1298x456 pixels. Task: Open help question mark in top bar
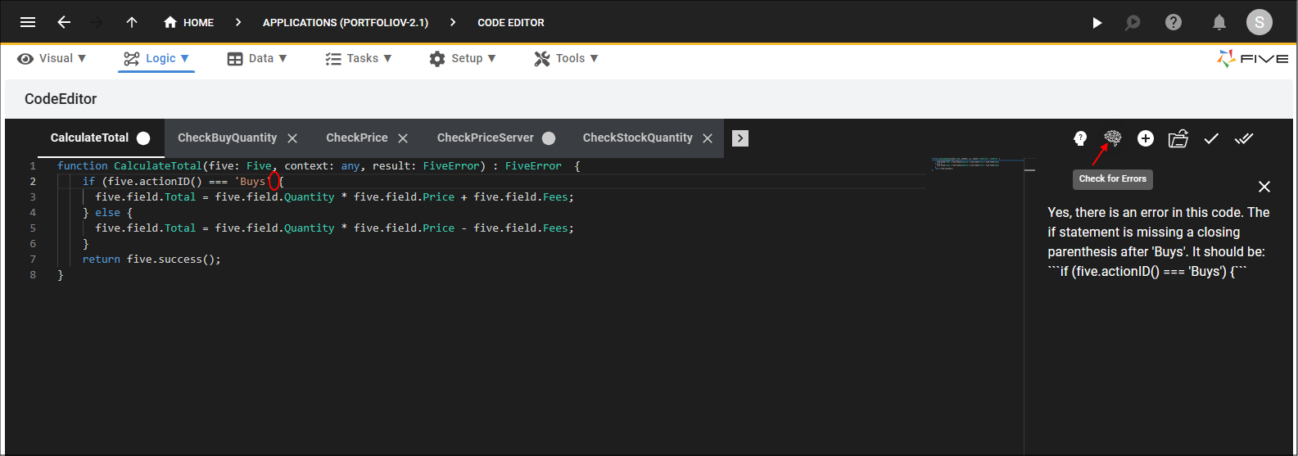(x=1174, y=22)
